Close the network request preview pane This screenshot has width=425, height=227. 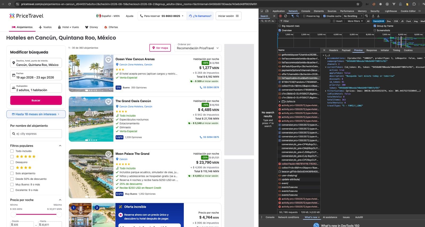coord(324,50)
